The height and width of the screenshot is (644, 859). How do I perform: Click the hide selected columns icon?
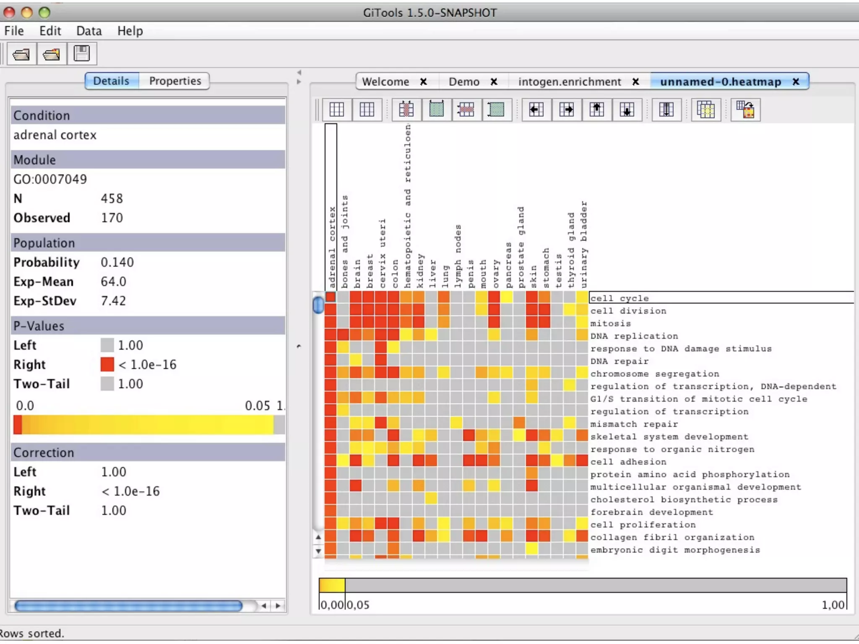(406, 110)
